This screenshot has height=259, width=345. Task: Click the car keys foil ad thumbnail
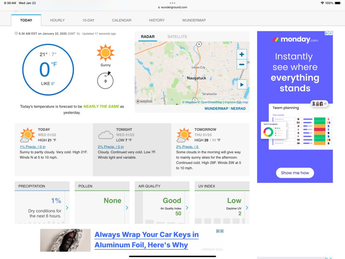65,240
